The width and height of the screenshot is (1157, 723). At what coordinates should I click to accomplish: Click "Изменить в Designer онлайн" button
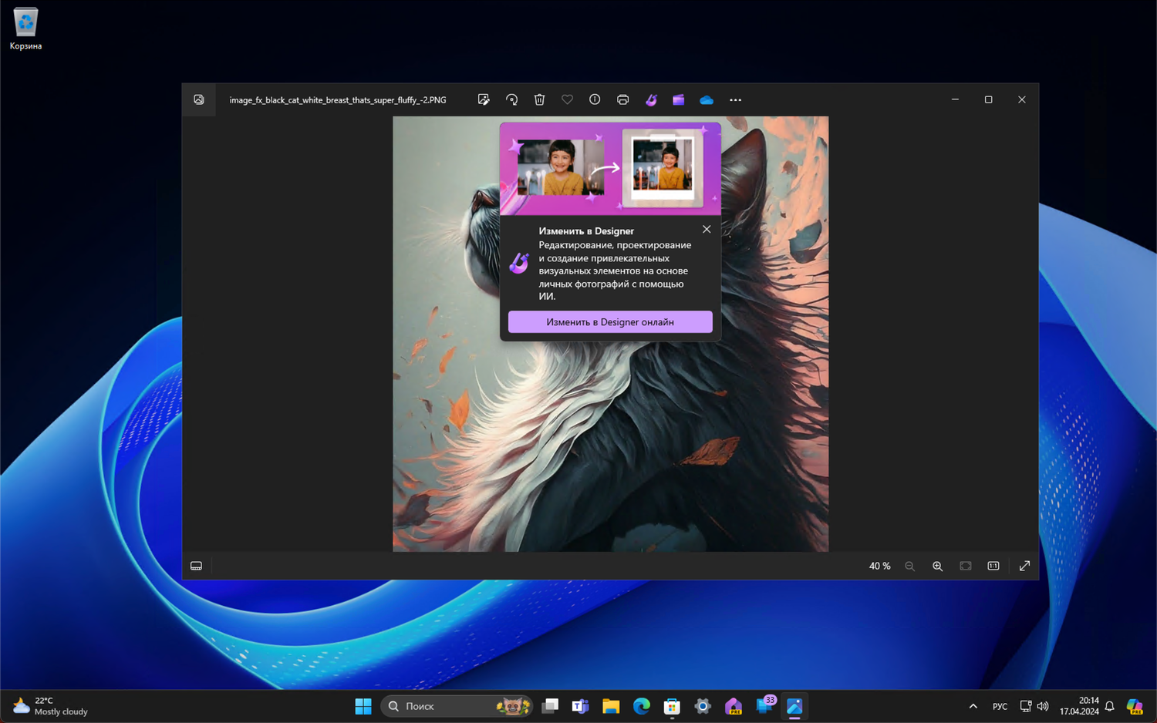tap(609, 322)
